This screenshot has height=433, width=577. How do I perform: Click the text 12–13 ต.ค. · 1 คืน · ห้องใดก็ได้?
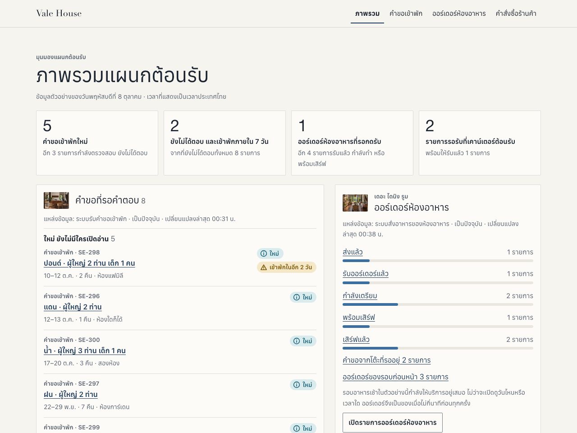[83, 319]
